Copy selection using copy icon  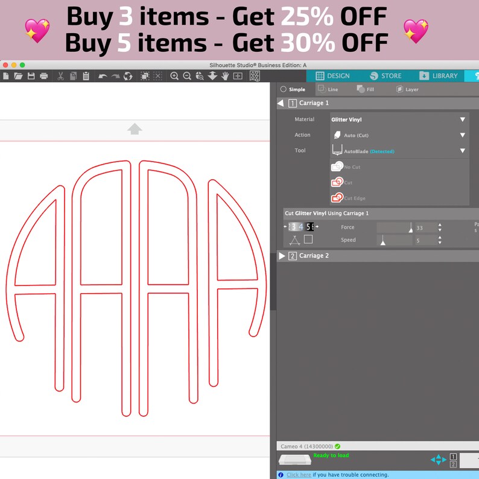click(x=74, y=76)
